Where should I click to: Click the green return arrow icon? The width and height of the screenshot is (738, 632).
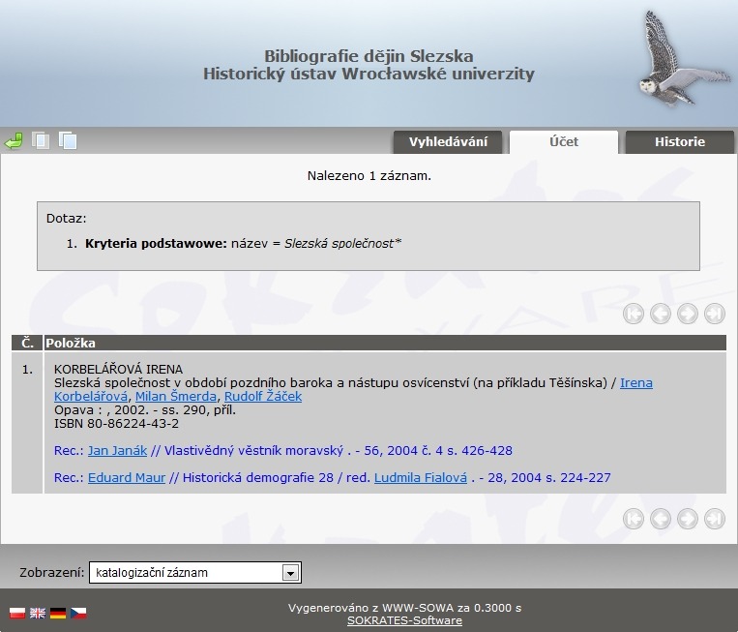pos(14,141)
